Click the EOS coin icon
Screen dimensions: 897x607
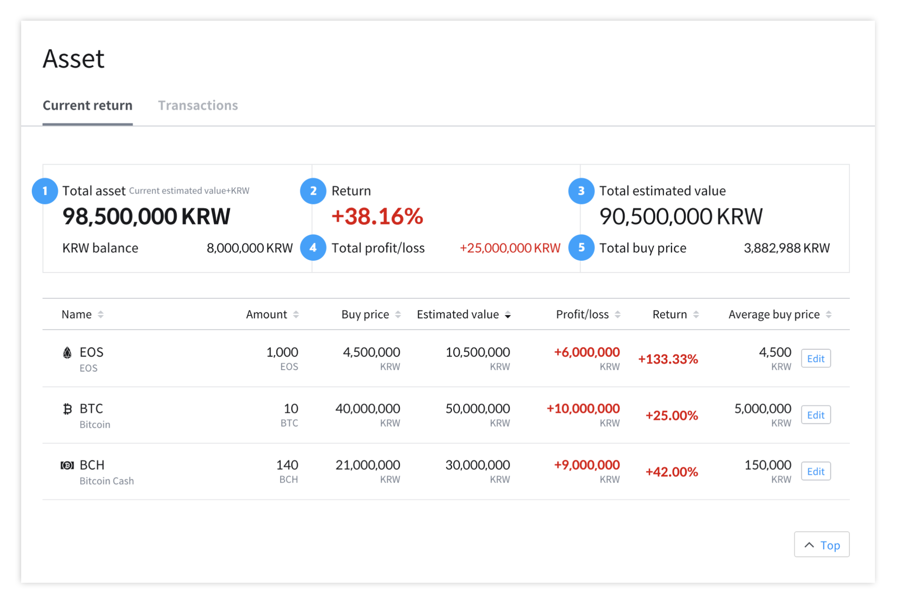pos(67,353)
